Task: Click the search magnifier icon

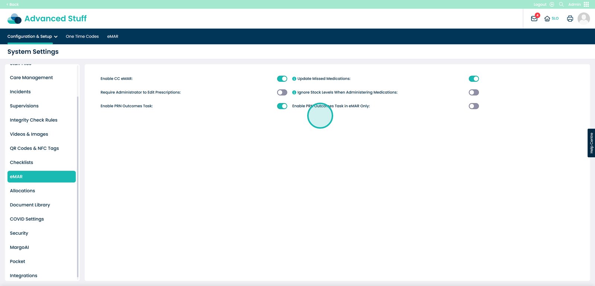Action: point(561,4)
